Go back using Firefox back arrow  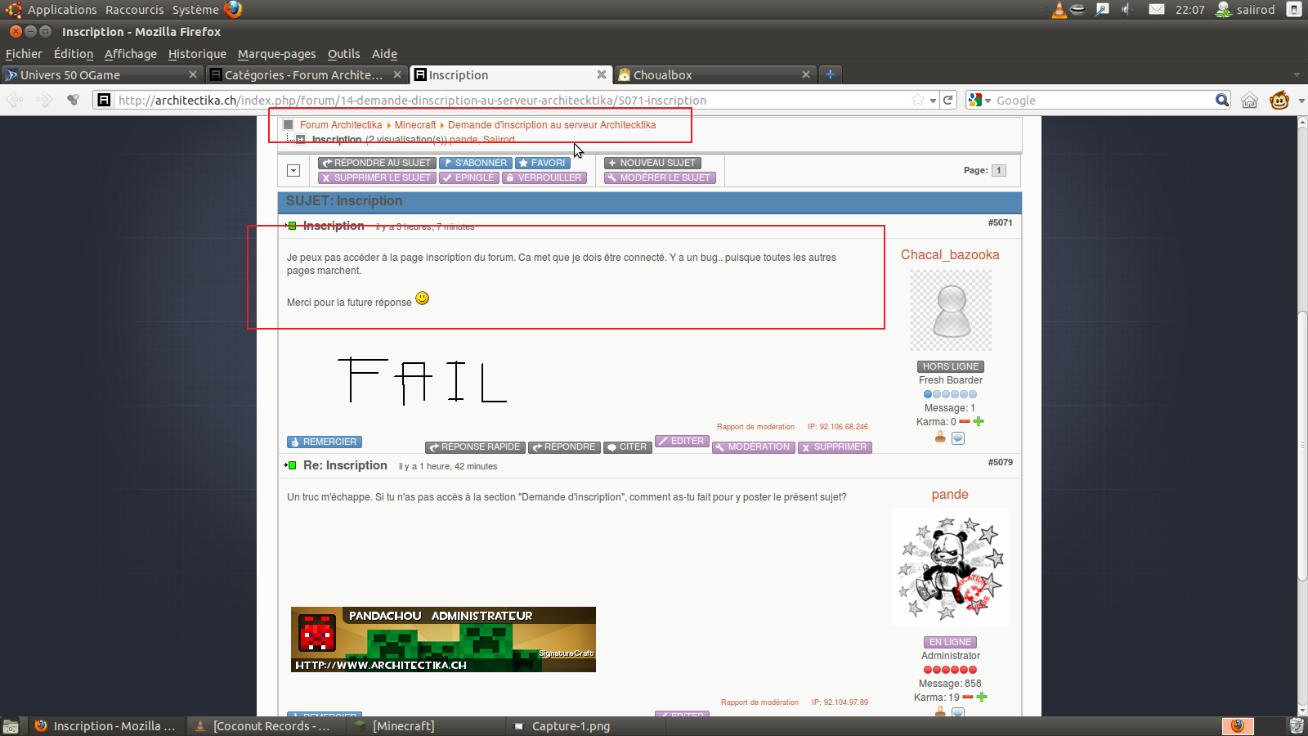pyautogui.click(x=15, y=100)
